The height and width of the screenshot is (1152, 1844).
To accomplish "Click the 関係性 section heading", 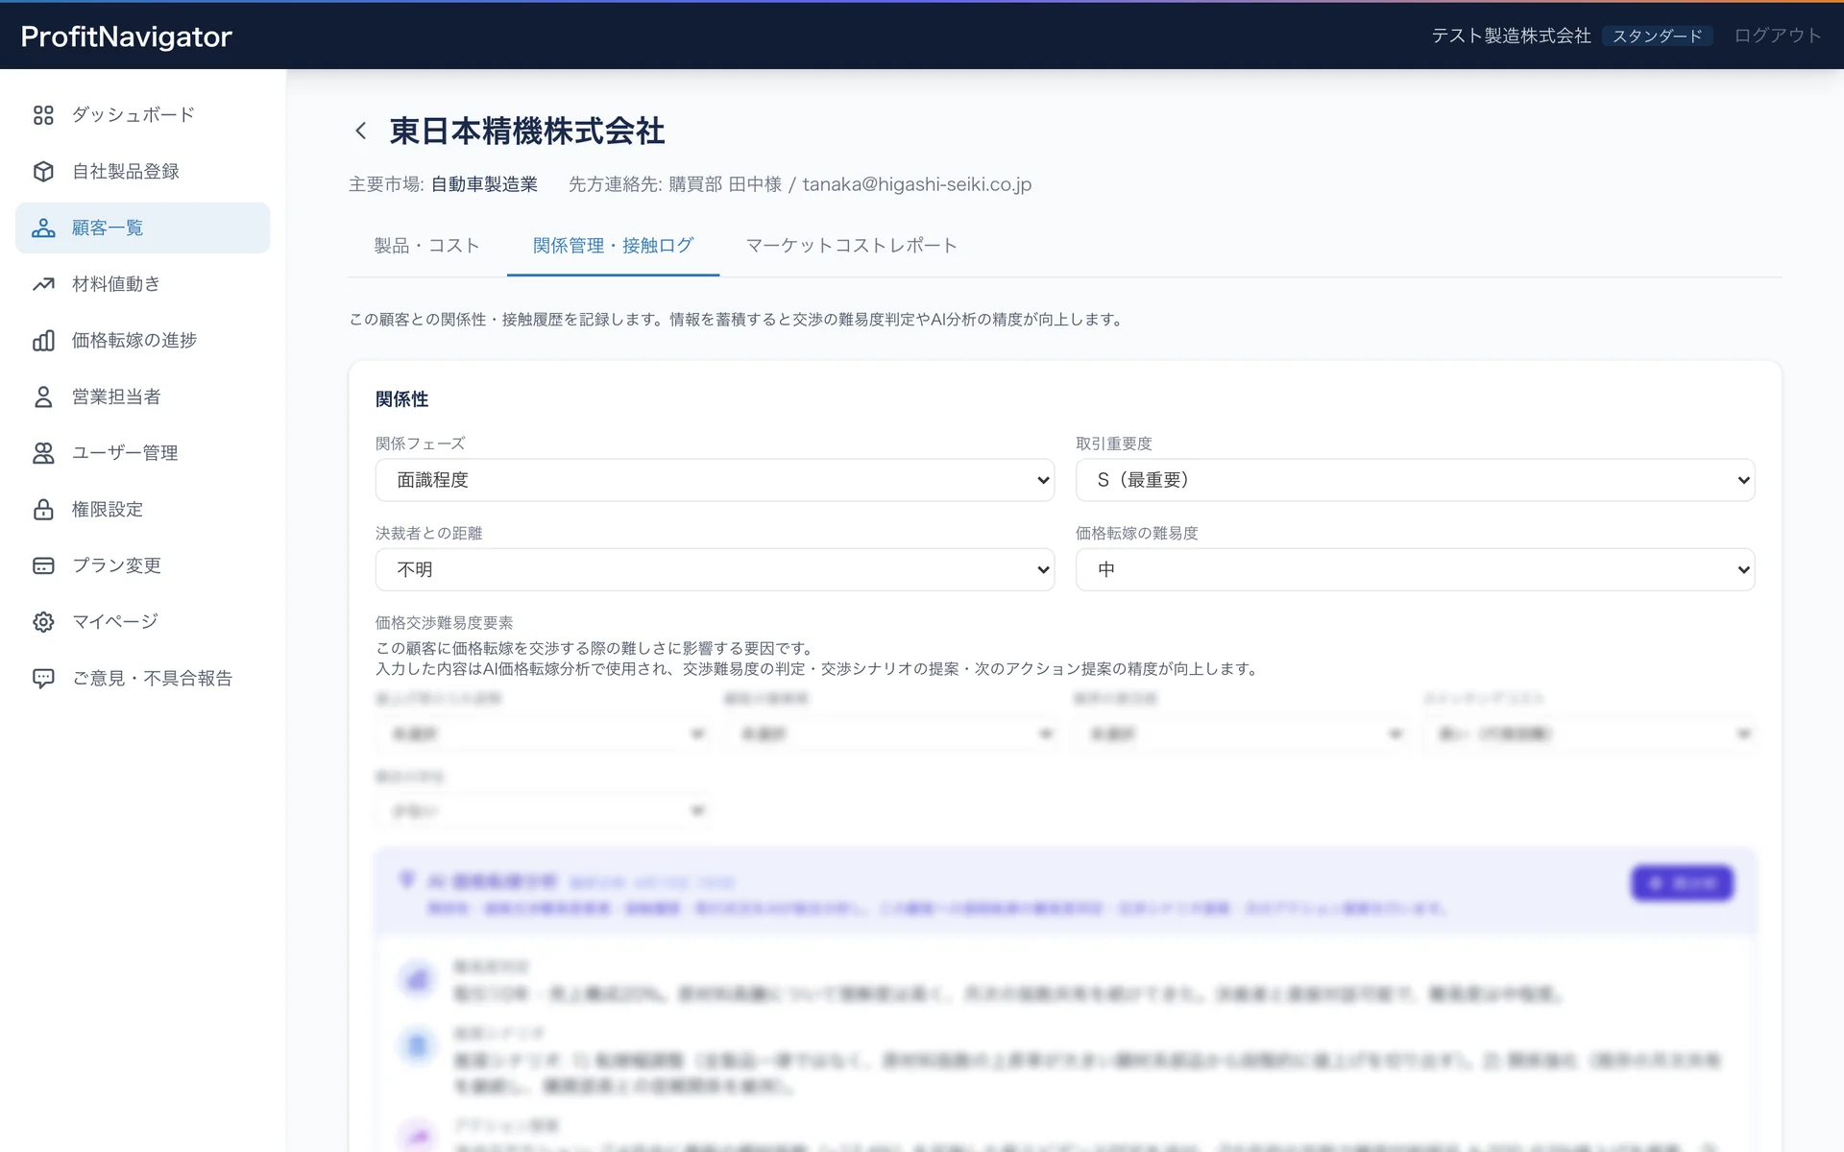I will [x=402, y=399].
